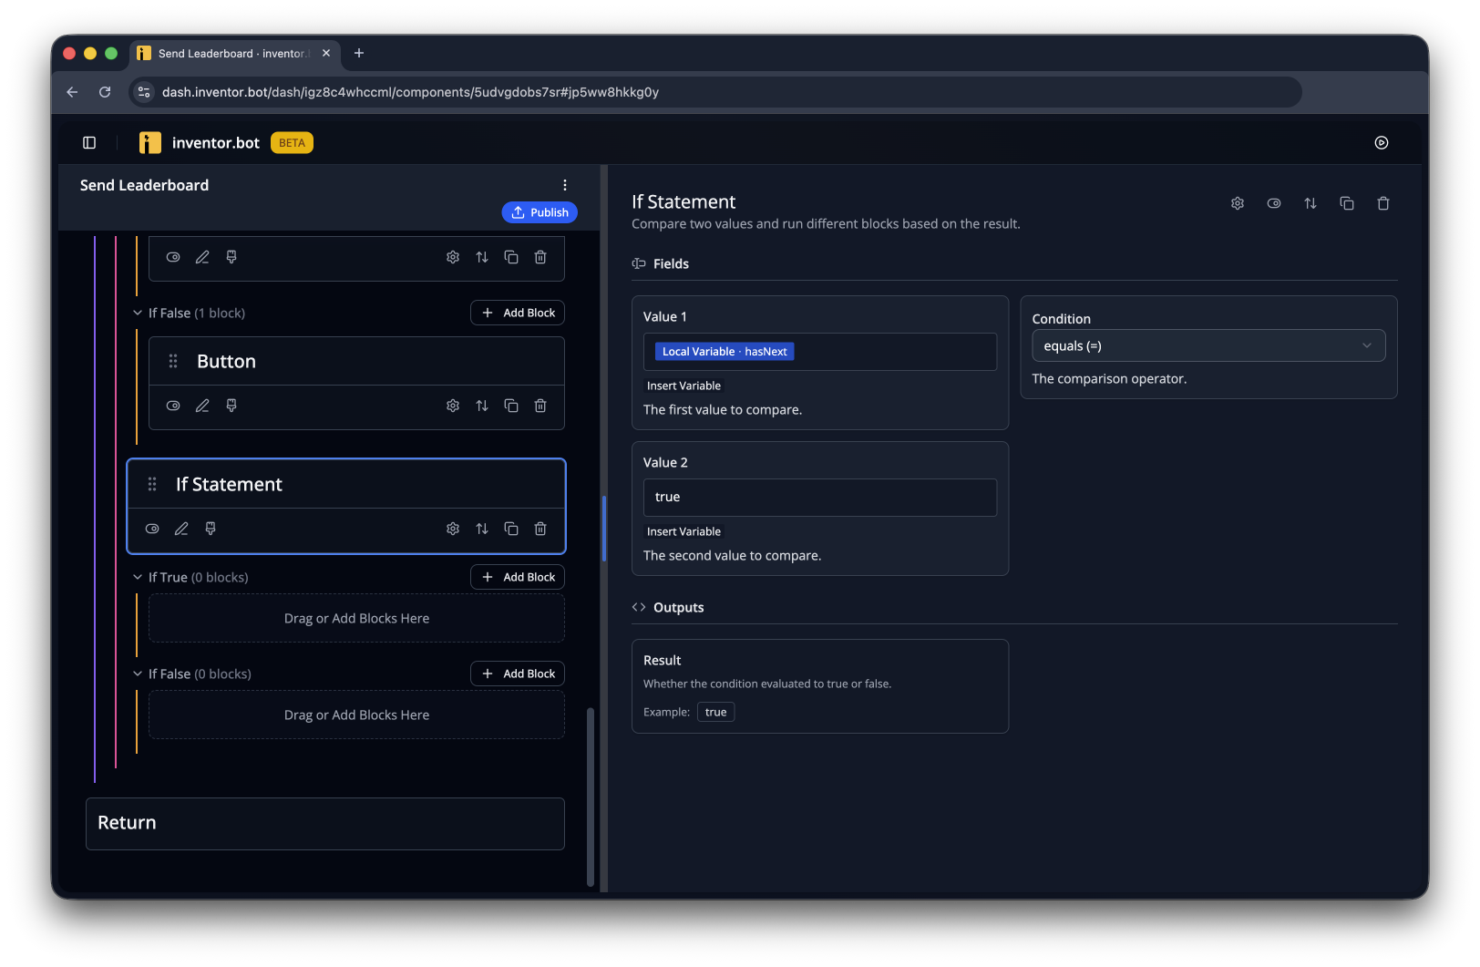Edit the Button block with pencil icon
Image resolution: width=1480 pixels, height=967 pixels.
[x=202, y=406]
